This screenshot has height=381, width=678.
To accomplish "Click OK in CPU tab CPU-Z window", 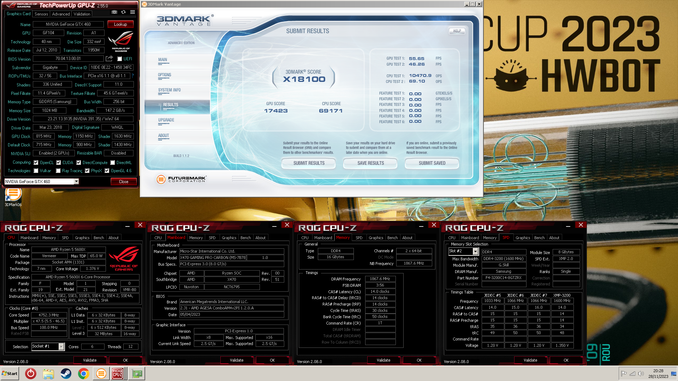I will tap(125, 360).
